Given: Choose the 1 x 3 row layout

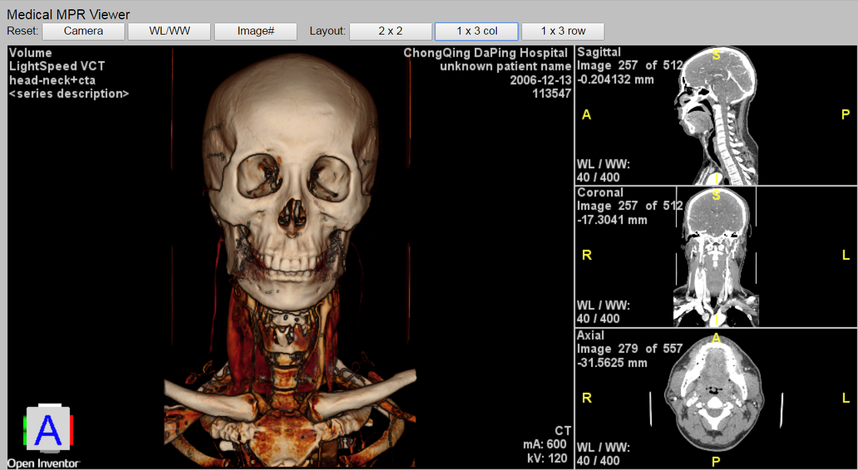Looking at the screenshot, I should (x=563, y=31).
